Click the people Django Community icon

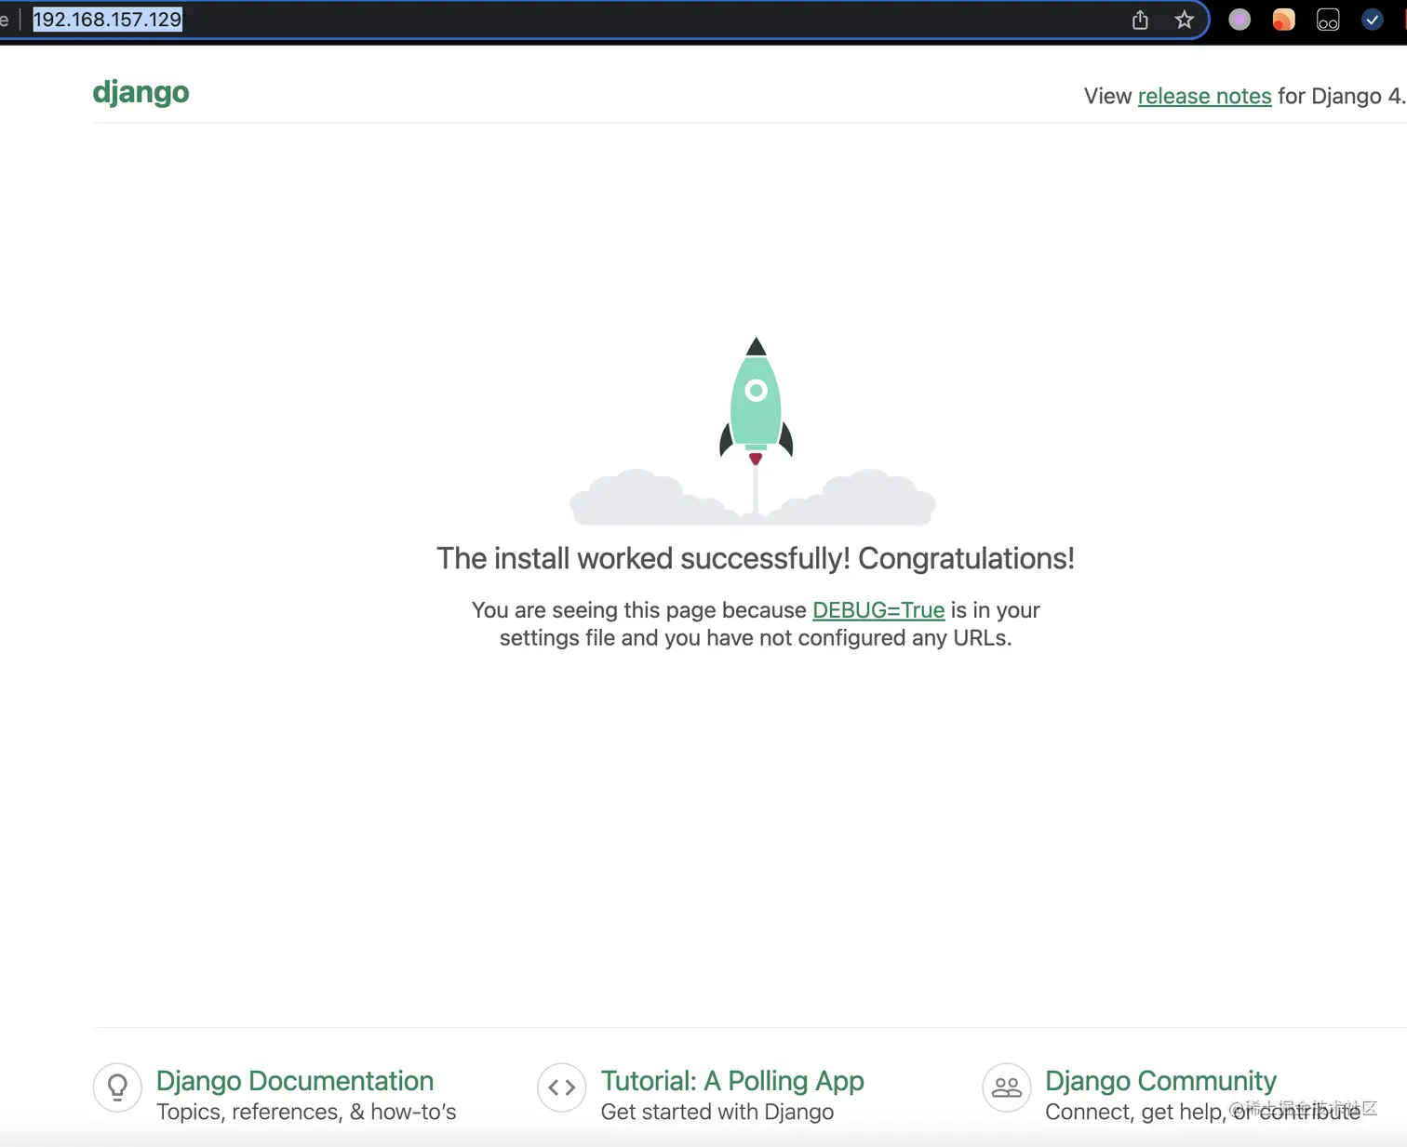coord(1007,1087)
